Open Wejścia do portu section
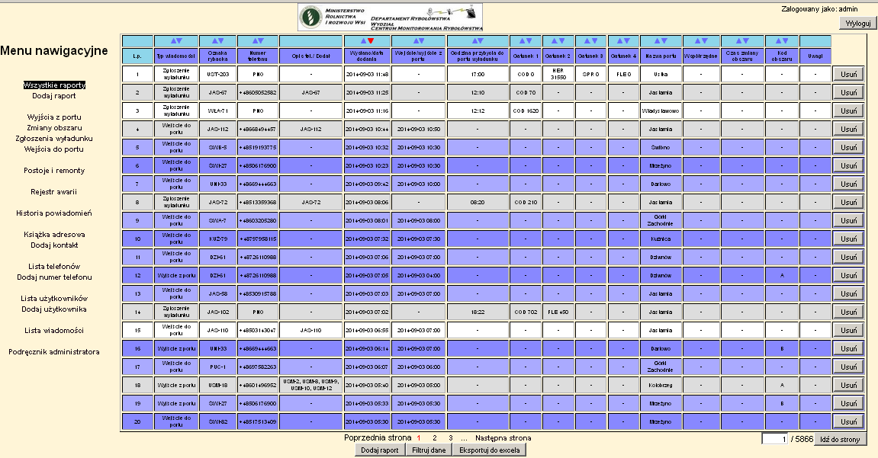Screen dimensions: 878x458 53,149
